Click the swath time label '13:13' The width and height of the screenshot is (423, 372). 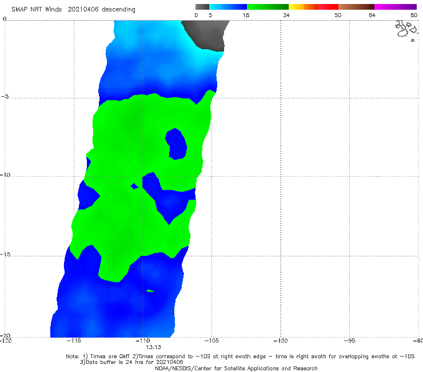(154, 347)
